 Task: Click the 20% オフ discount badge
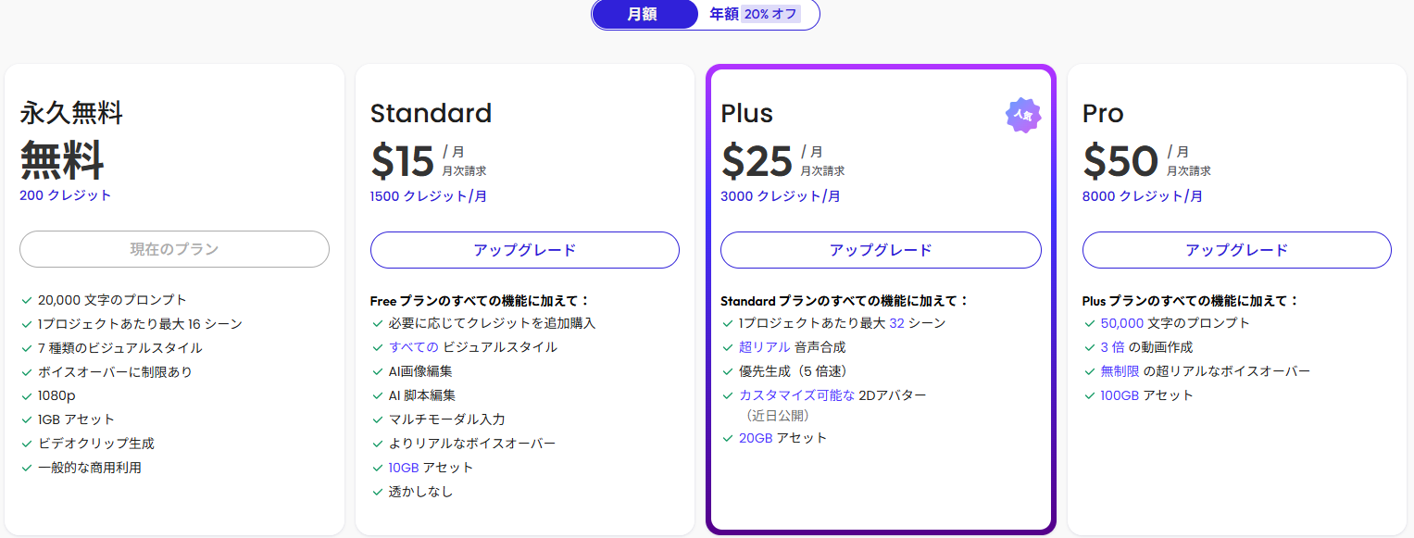point(770,15)
